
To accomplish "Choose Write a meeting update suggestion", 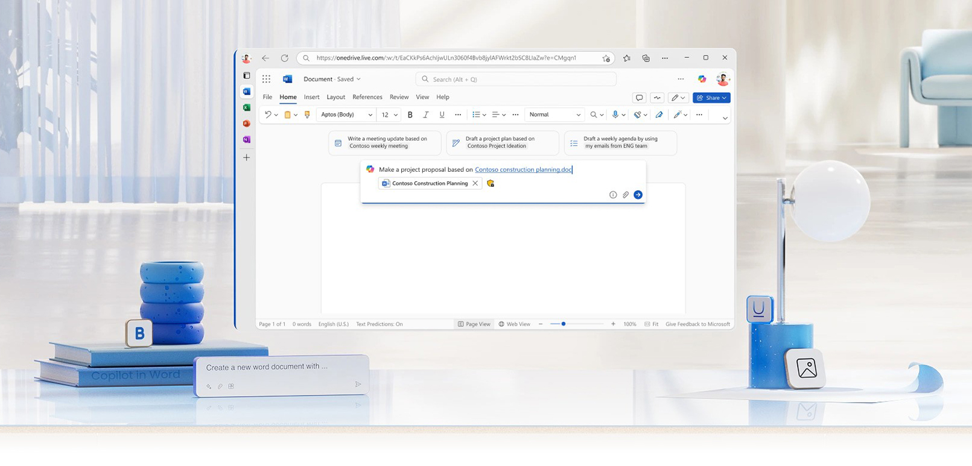I will point(384,143).
